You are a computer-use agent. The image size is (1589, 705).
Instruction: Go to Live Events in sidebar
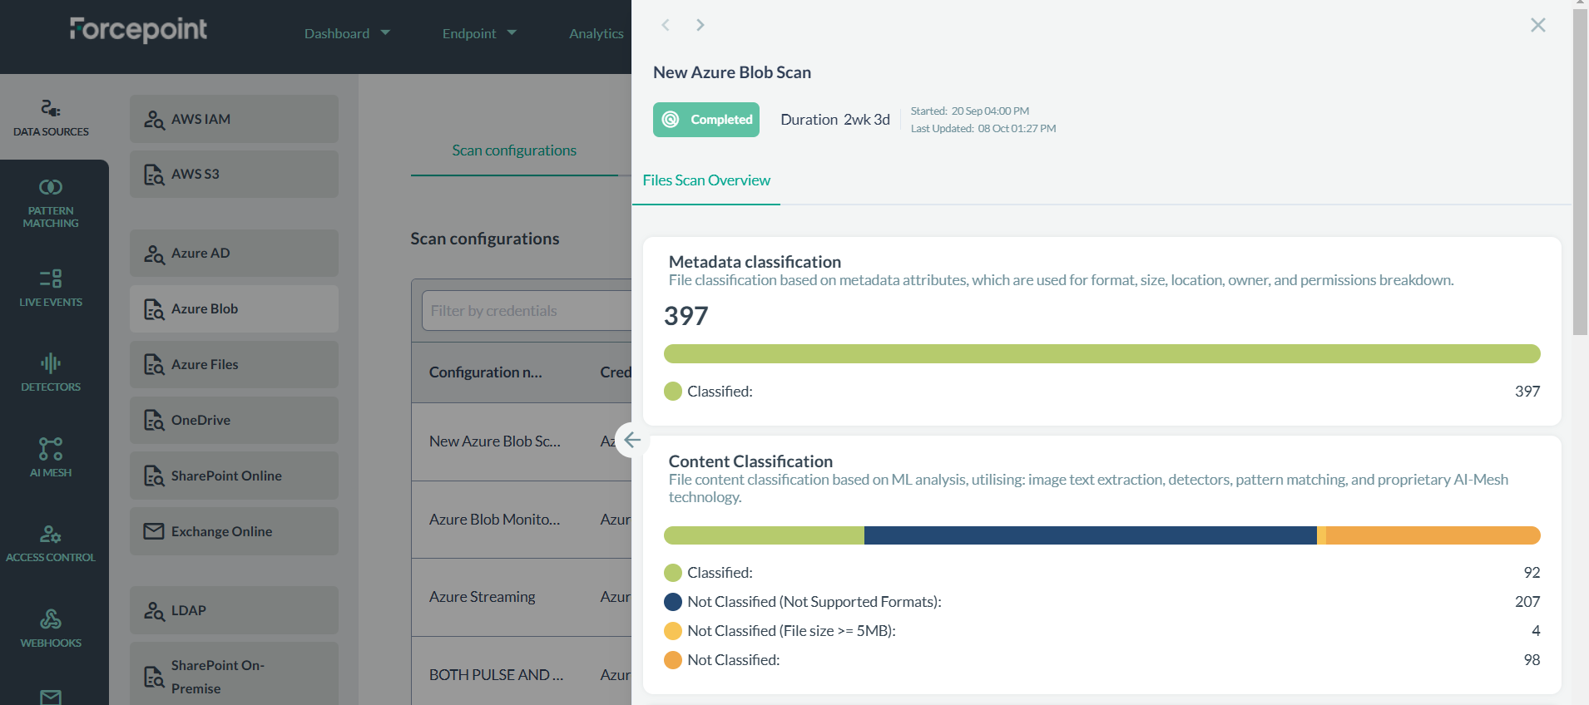click(51, 288)
